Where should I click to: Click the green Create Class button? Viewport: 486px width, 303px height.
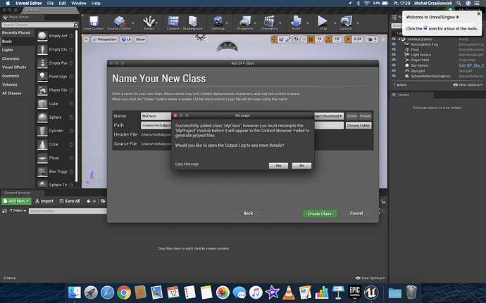pyautogui.click(x=320, y=214)
